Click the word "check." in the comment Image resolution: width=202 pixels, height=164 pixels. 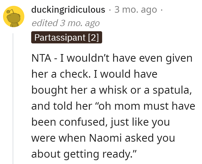[x=75, y=74]
